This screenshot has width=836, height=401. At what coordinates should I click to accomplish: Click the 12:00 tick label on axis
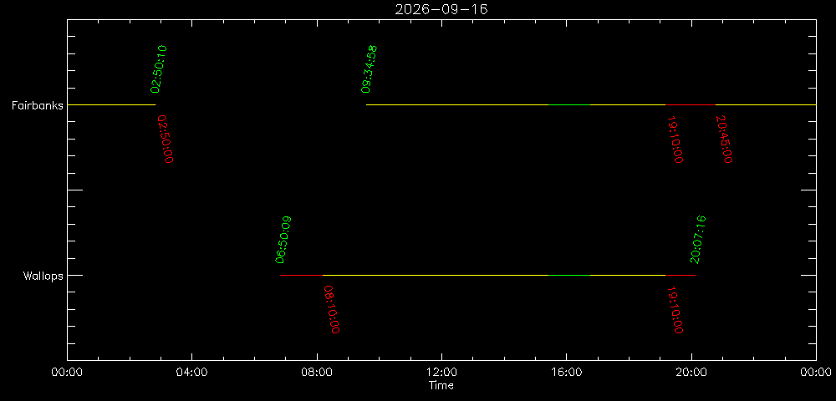tap(441, 372)
